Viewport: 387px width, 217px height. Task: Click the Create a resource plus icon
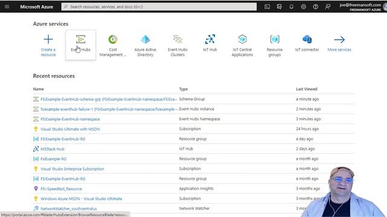pos(48,39)
